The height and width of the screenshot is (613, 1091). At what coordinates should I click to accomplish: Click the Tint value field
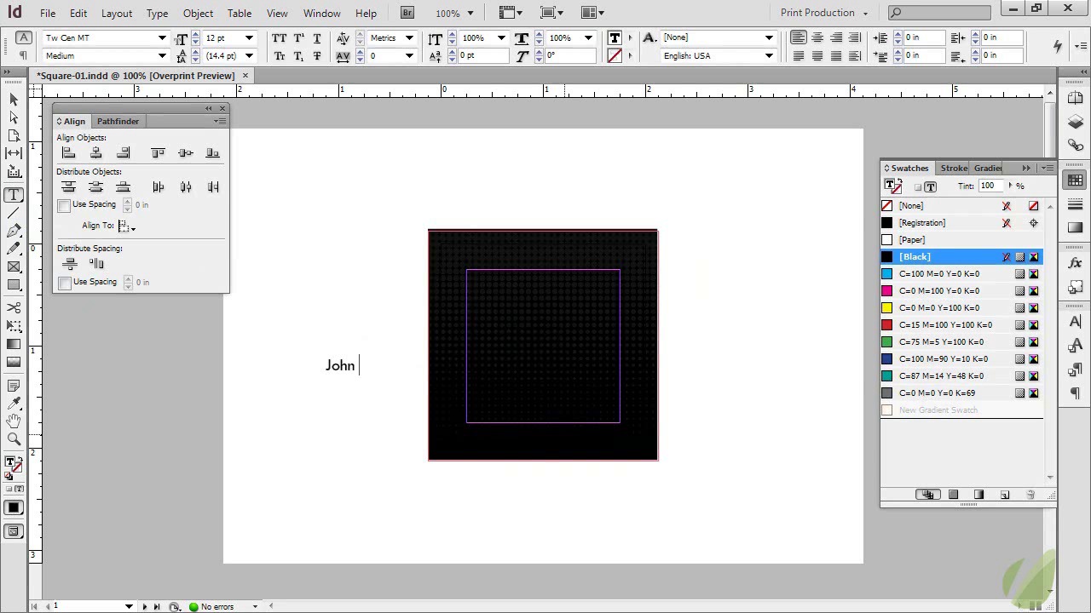[x=991, y=186]
